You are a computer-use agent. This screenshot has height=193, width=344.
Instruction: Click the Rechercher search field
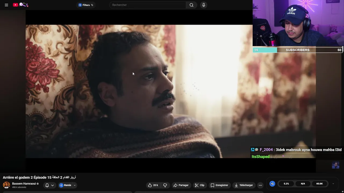tap(148, 5)
